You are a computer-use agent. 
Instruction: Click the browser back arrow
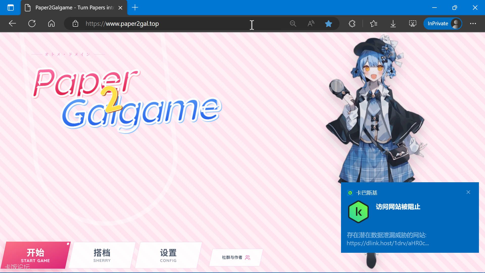12,24
